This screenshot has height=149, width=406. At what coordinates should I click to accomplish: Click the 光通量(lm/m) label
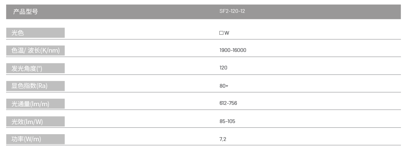point(30,104)
